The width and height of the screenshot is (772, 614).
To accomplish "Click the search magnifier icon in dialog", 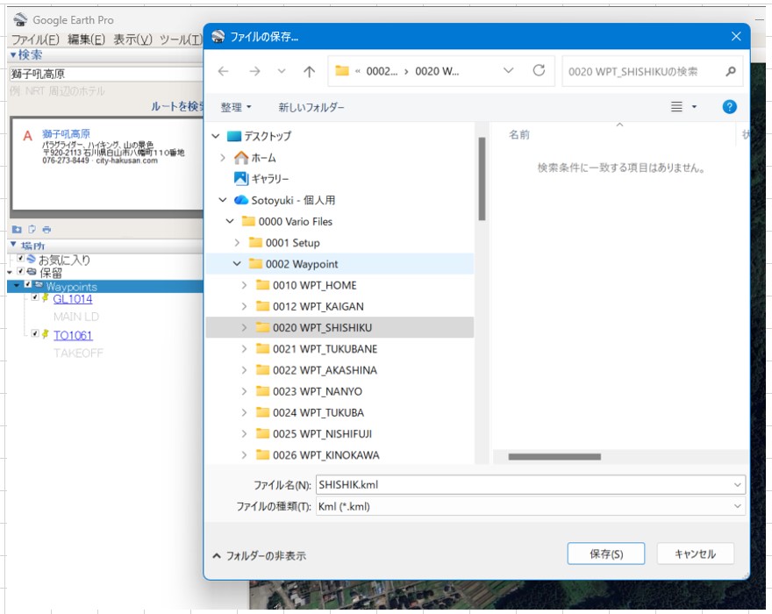I will tap(730, 71).
